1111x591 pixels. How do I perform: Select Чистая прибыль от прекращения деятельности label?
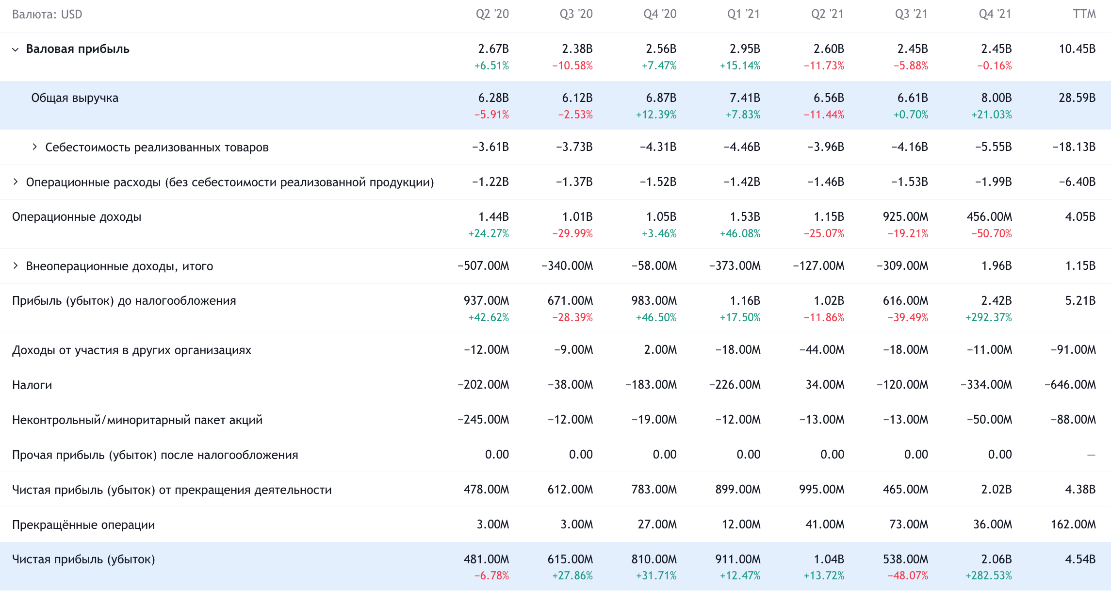pos(172,490)
